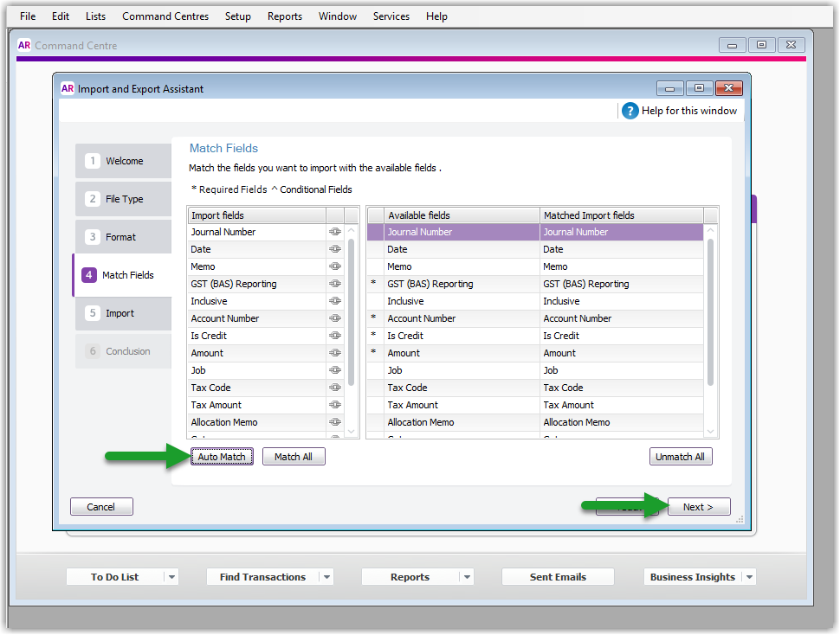The image size is (840, 635).
Task: Select Memo in Import fields list
Action: point(257,266)
